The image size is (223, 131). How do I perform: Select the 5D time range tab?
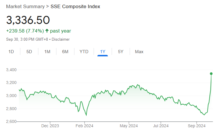tap(29, 52)
